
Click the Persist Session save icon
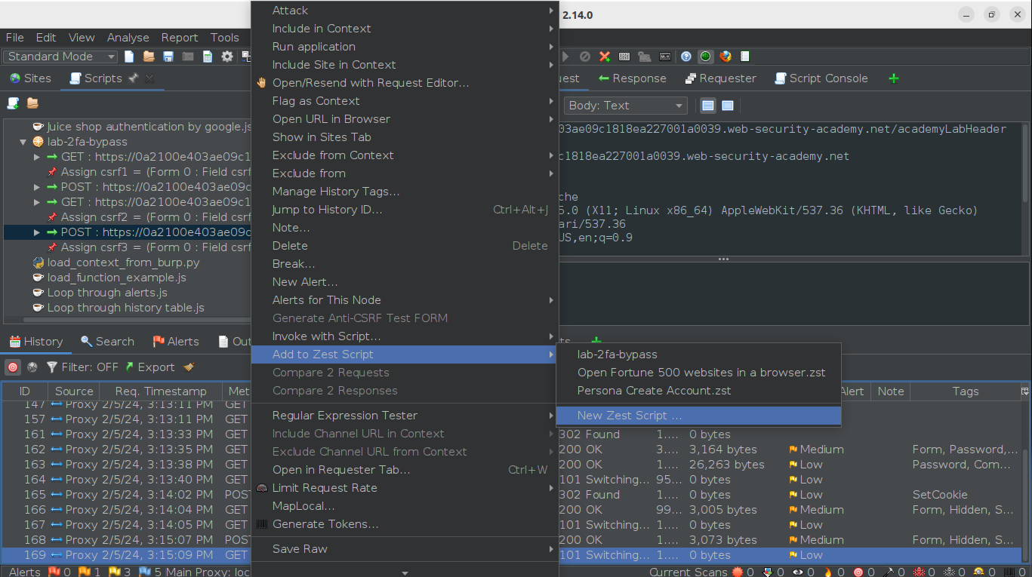point(168,57)
